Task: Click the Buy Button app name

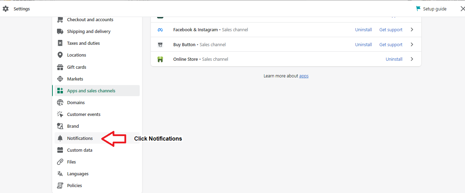Action: 184,44
